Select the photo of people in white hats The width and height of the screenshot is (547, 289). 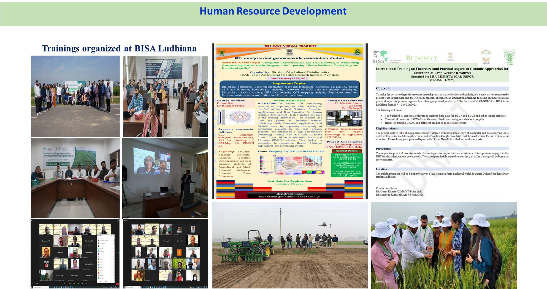click(443, 245)
